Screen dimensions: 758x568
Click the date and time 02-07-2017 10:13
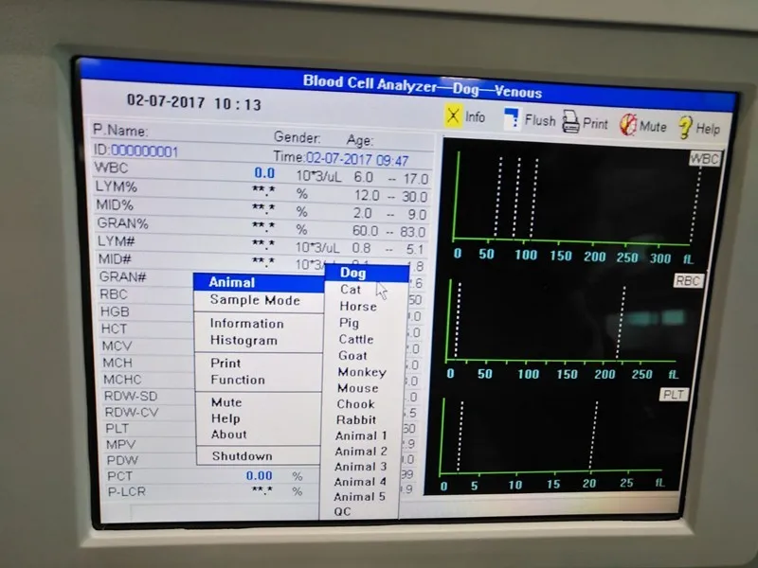pos(194,103)
